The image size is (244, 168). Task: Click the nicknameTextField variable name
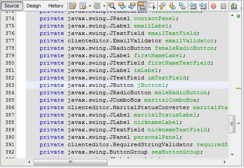point(177,130)
